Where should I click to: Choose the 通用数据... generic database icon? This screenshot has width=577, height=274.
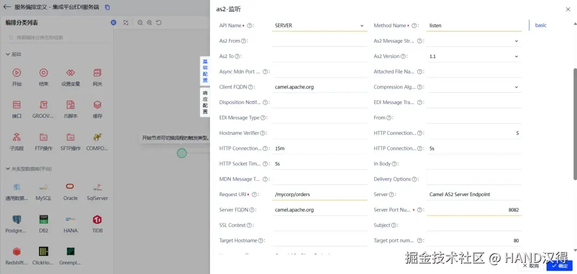coord(17,187)
